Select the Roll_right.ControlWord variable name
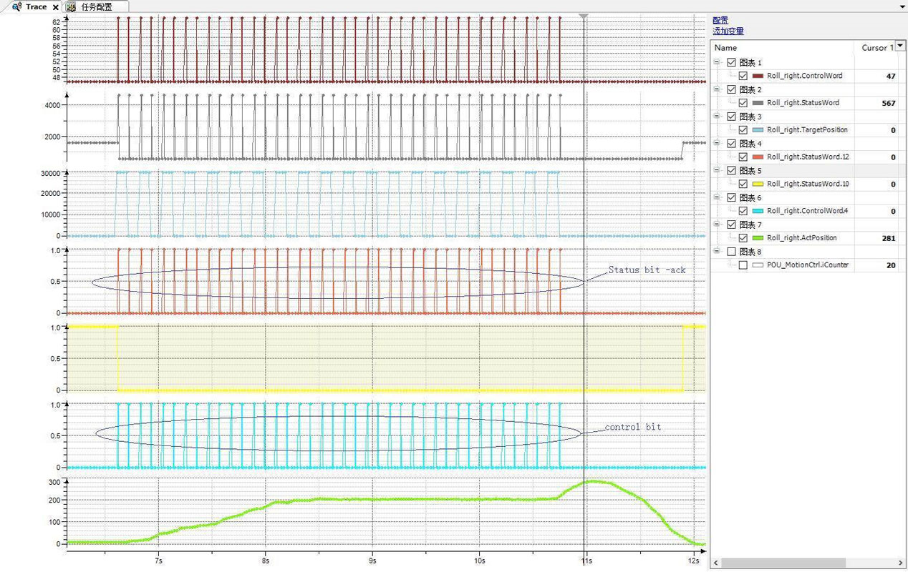 point(804,76)
